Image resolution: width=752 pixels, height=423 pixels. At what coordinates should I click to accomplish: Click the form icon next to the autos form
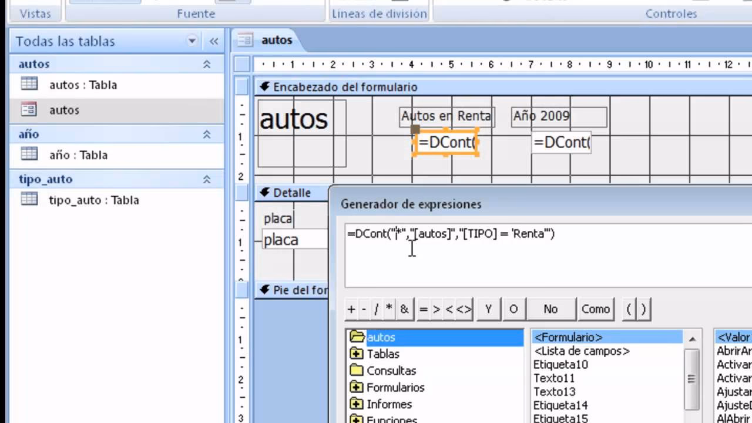point(30,110)
